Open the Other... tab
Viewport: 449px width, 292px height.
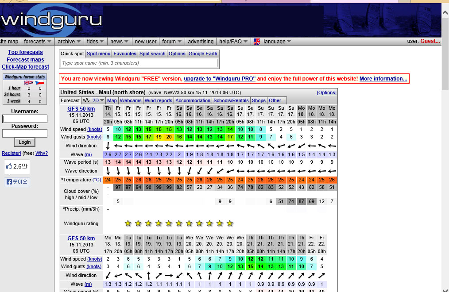point(277,100)
